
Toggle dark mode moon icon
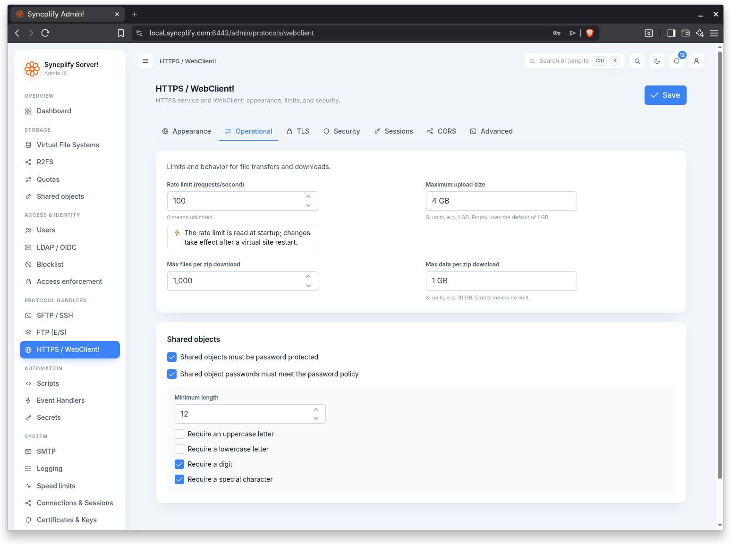click(657, 61)
